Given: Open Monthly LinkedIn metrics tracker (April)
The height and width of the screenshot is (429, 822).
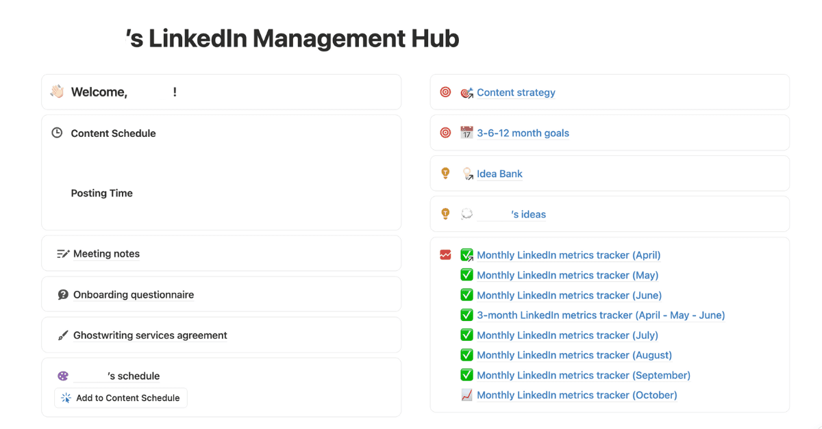Looking at the screenshot, I should [569, 255].
